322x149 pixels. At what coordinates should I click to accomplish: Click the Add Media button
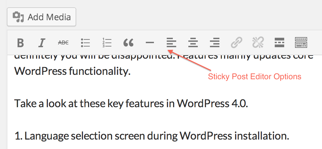point(42,17)
